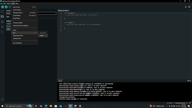
Task: Click the No board selected status
Action: click(180, 103)
